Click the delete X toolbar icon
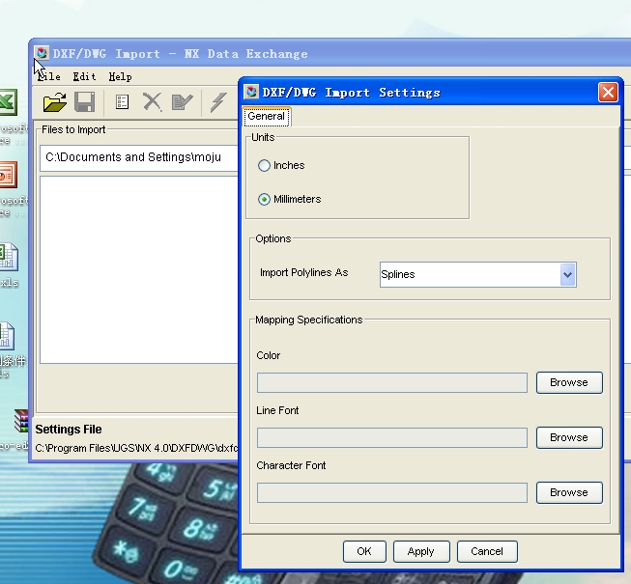 [152, 102]
